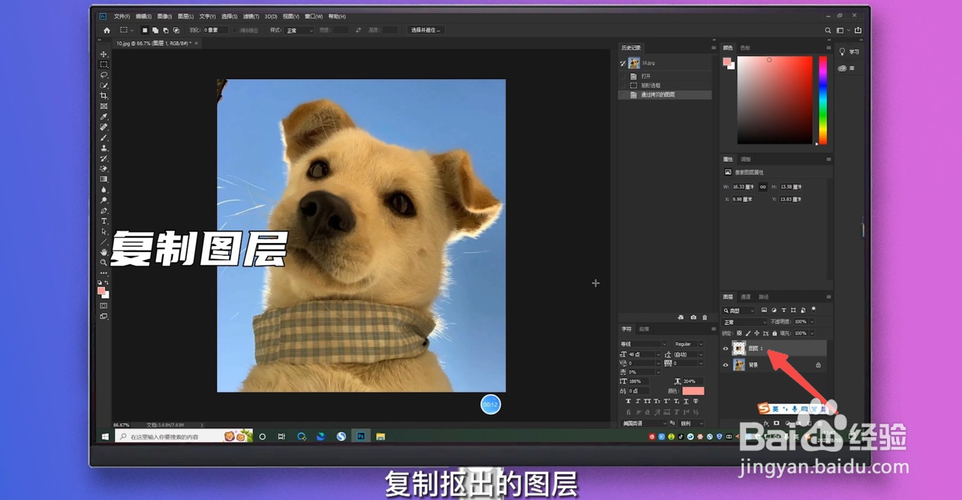Hide layer 图层 1 via eye icon
The width and height of the screenshot is (962, 500).
click(x=725, y=348)
